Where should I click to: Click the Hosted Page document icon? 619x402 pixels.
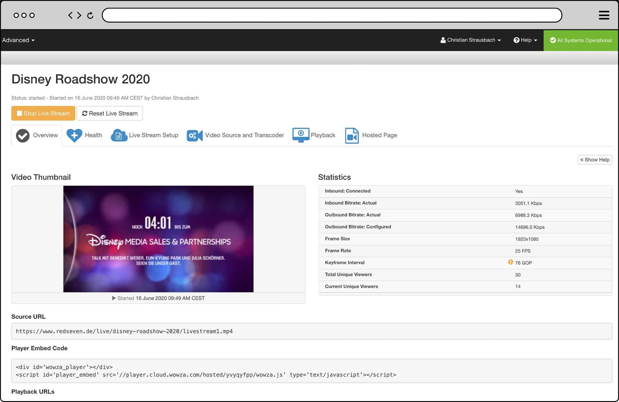[x=352, y=135]
